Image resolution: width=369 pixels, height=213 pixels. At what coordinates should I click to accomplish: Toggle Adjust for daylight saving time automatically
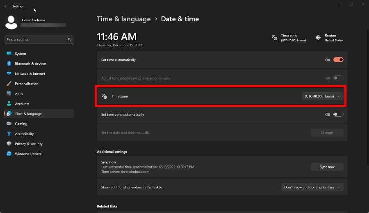(338, 78)
